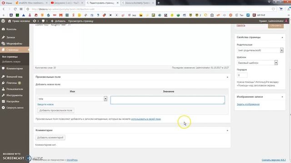Viewport: 291px width, 163px height.
Task: Visit site via Права человека home link
Action: coord(19,21)
